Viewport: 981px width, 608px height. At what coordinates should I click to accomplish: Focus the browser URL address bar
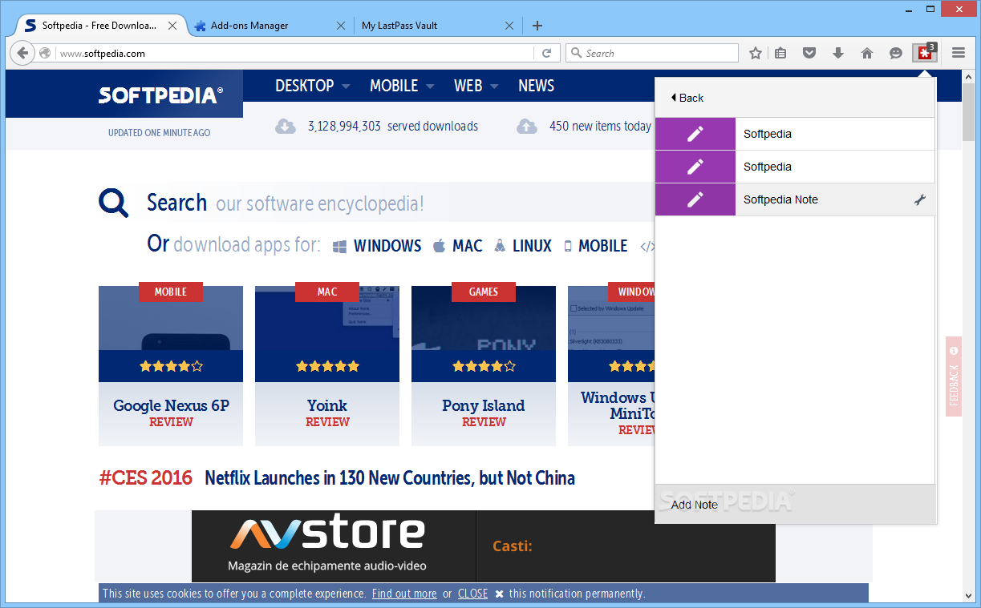pos(295,53)
